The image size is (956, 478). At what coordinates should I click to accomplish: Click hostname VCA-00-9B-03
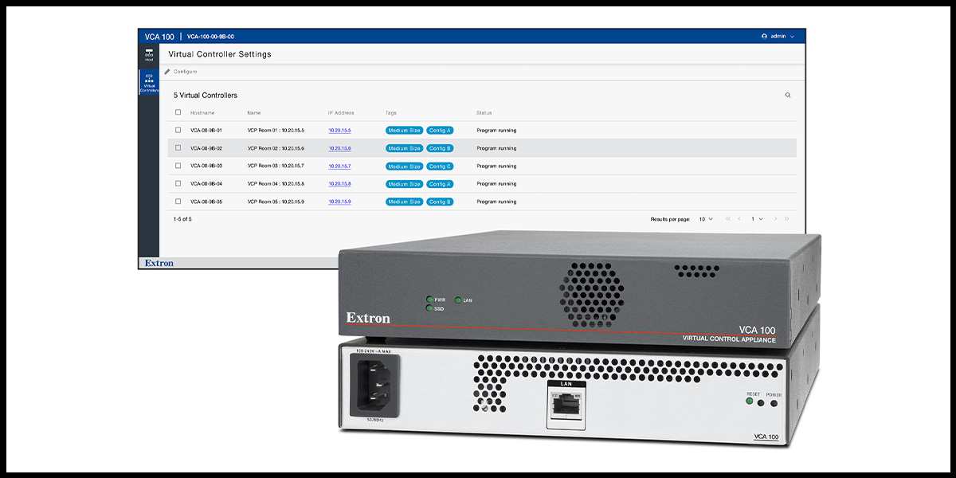(x=206, y=166)
